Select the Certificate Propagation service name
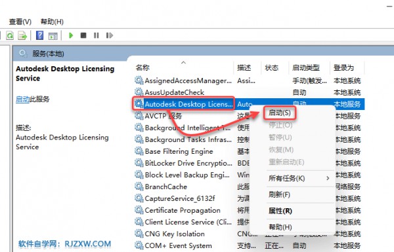Viewport: 394px width, 252px height. coord(183,210)
